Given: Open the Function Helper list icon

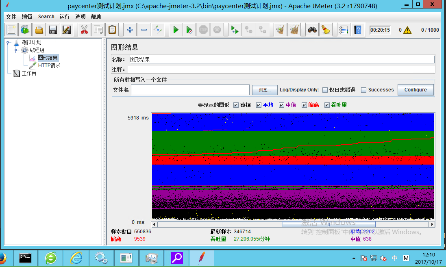Looking at the screenshot, I should click(x=344, y=30).
